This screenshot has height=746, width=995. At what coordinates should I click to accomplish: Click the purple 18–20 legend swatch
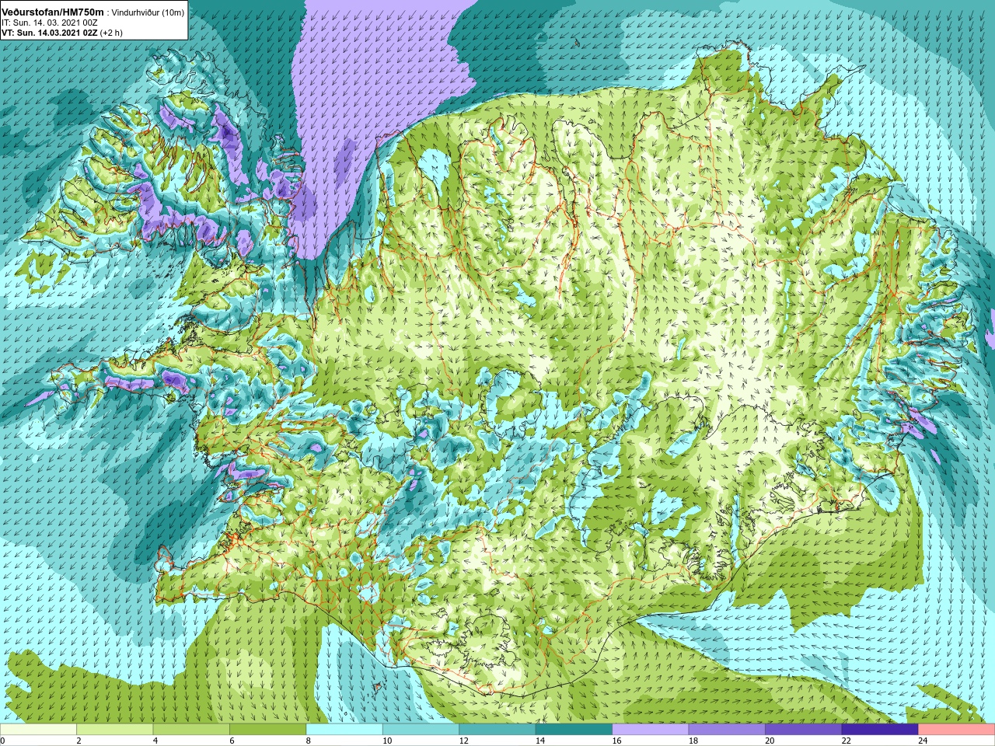click(x=727, y=730)
